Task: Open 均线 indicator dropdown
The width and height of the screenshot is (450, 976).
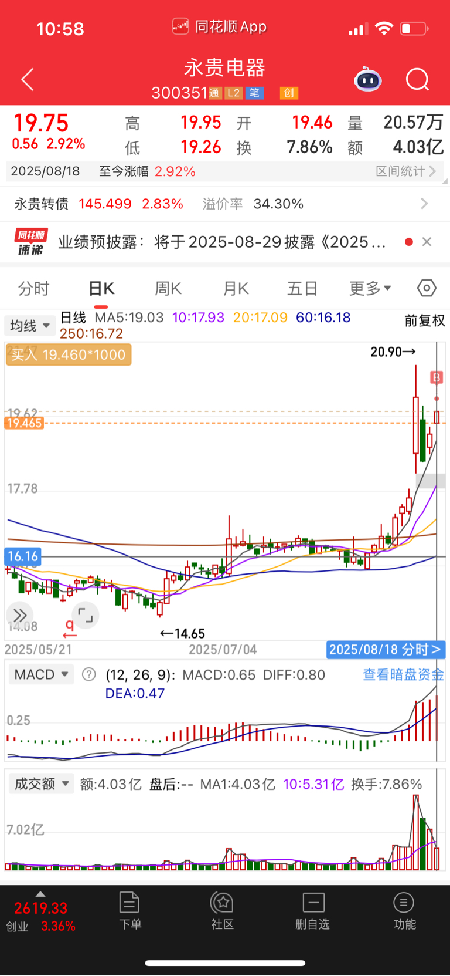Action: (x=29, y=325)
